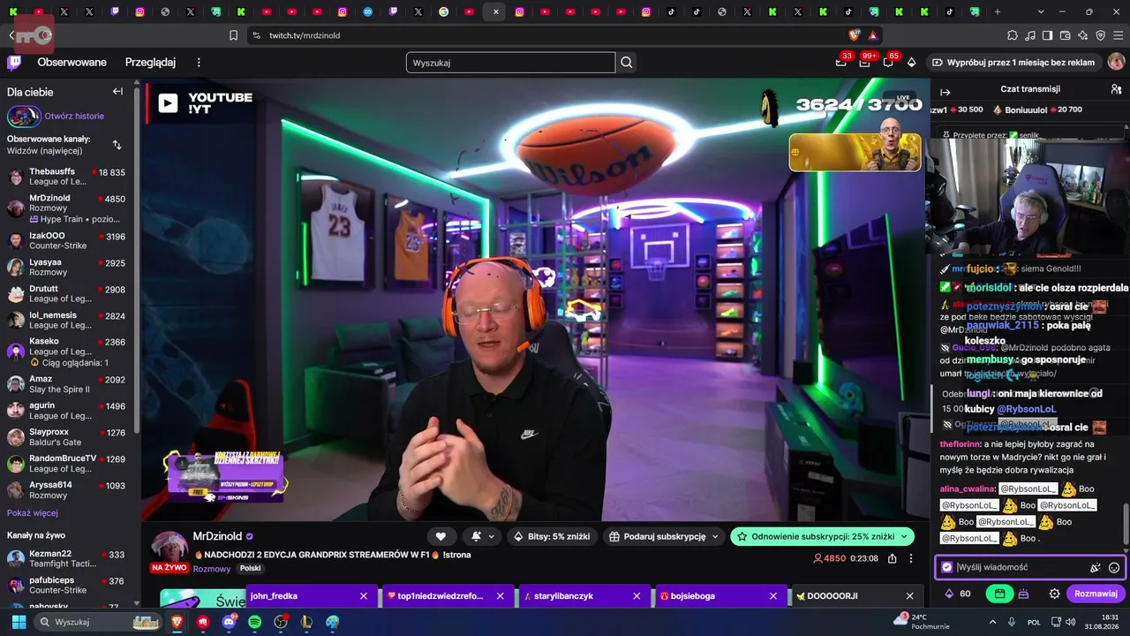Click the Rozmowy category link under title

coord(212,569)
